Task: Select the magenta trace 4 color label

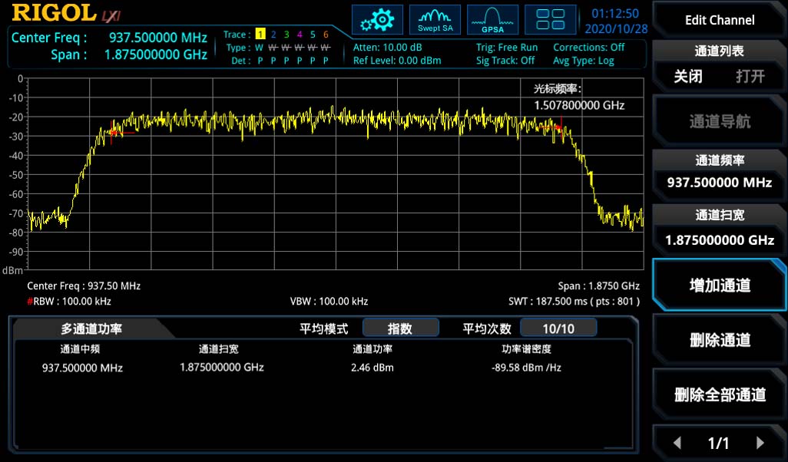Action: coord(300,35)
